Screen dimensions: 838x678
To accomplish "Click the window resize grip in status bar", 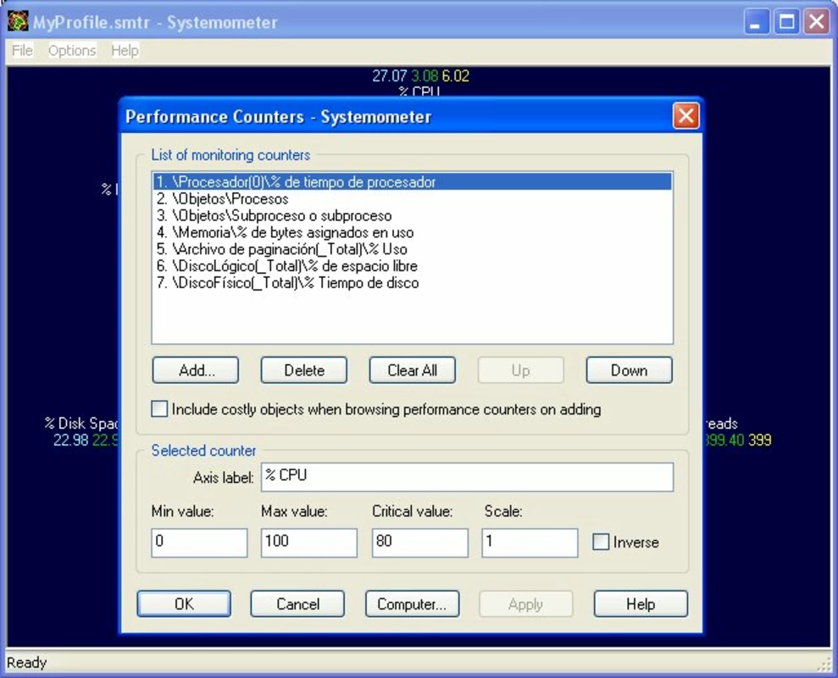I will (x=824, y=664).
